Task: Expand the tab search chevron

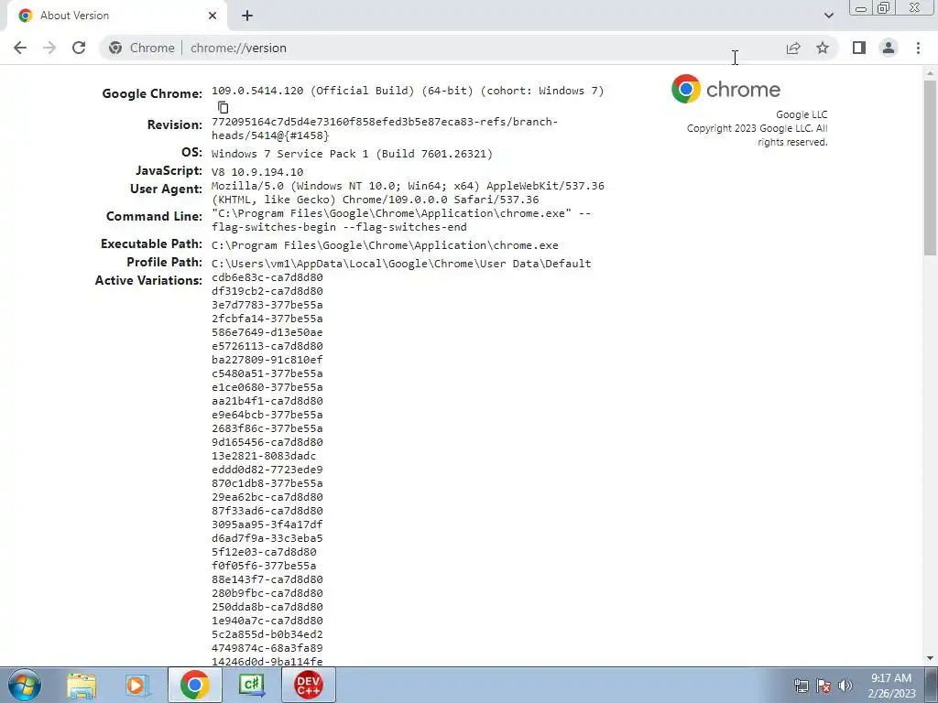Action: coord(828,16)
